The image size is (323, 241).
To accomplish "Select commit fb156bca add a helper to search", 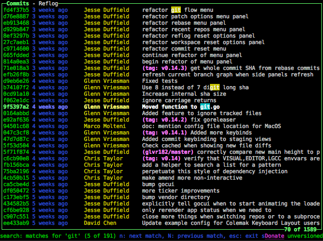I will pyautogui.click(x=161, y=165).
